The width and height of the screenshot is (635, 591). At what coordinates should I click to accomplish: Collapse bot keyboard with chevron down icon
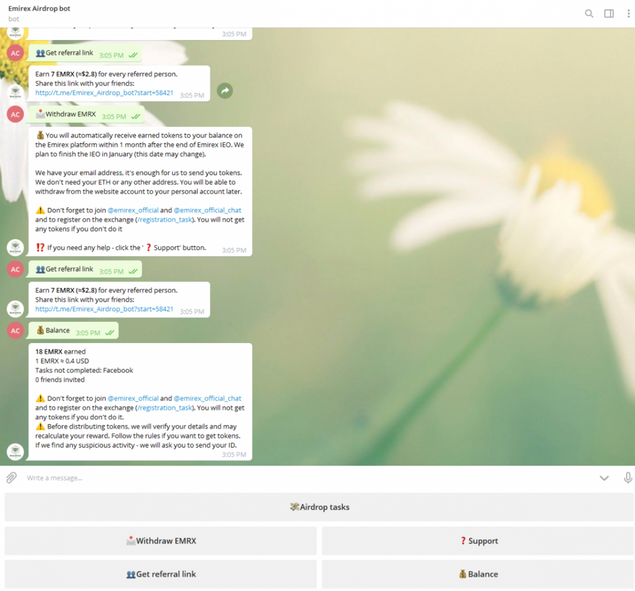point(604,478)
